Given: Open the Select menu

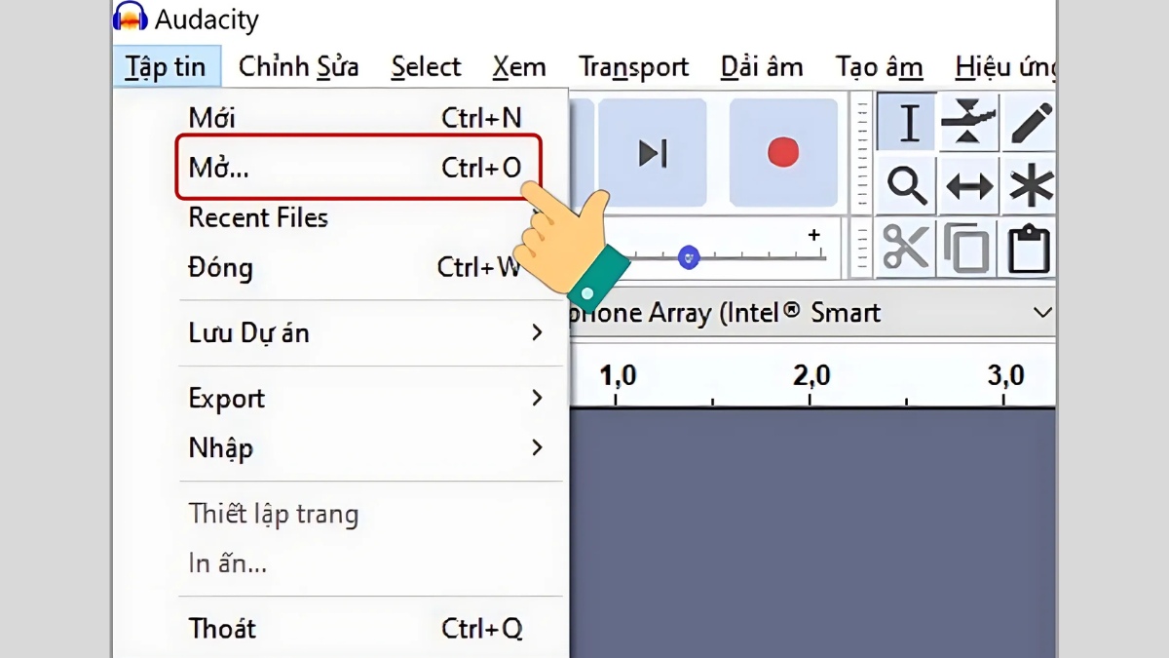Looking at the screenshot, I should (x=426, y=67).
